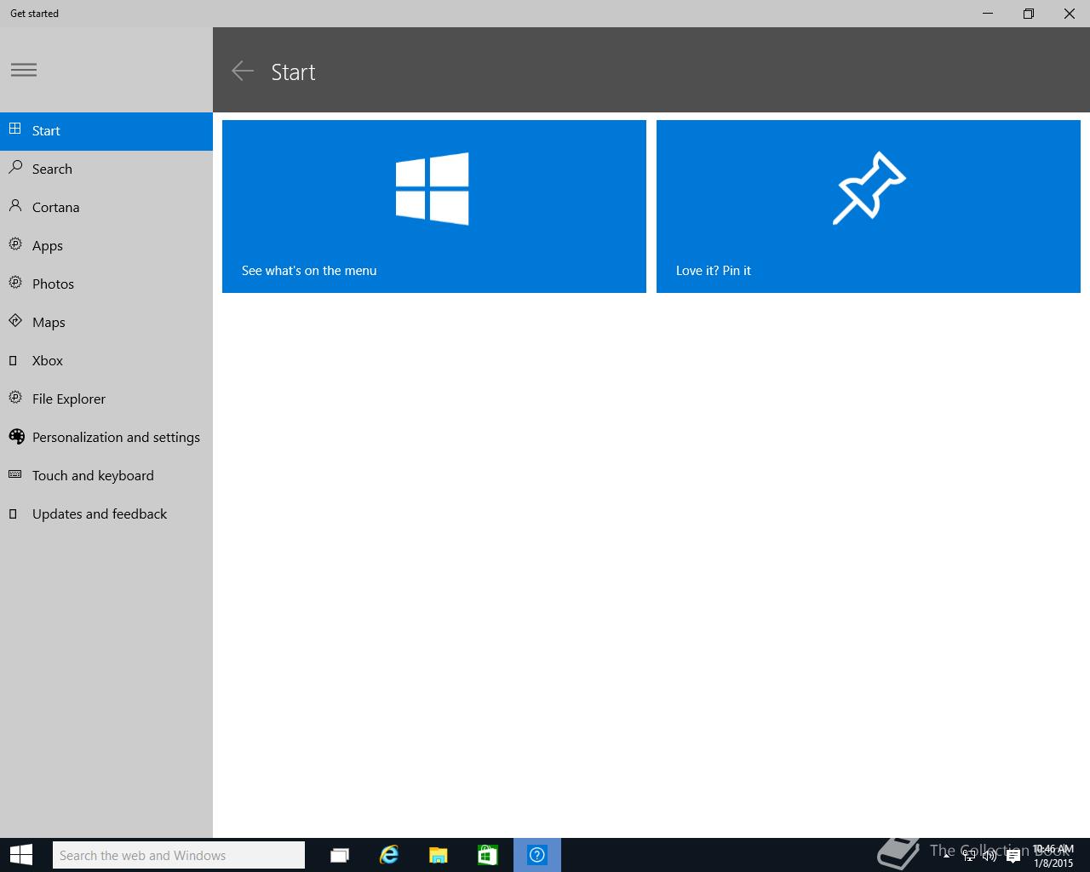Click the Photos icon in sidebar
The image size is (1090, 872).
point(15,283)
